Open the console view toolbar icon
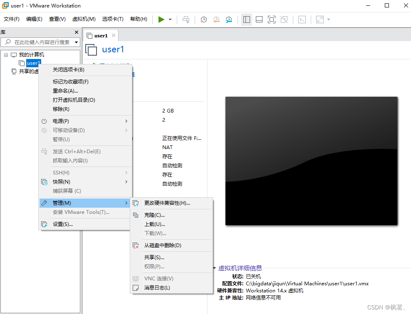Screen dimensions: 411x314 (x=302, y=20)
